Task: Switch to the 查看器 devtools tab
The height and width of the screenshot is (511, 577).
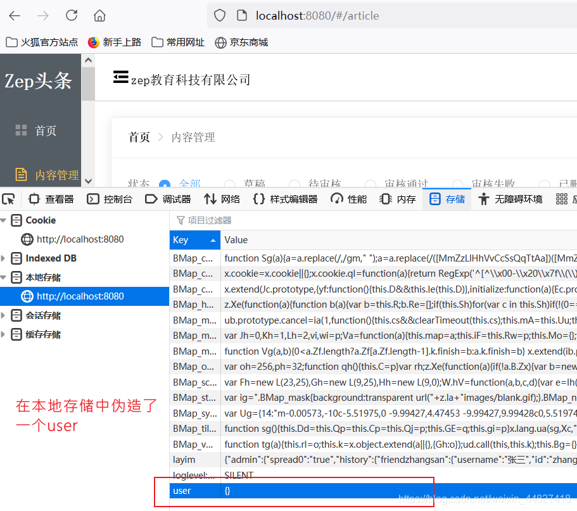Action: click(x=51, y=199)
